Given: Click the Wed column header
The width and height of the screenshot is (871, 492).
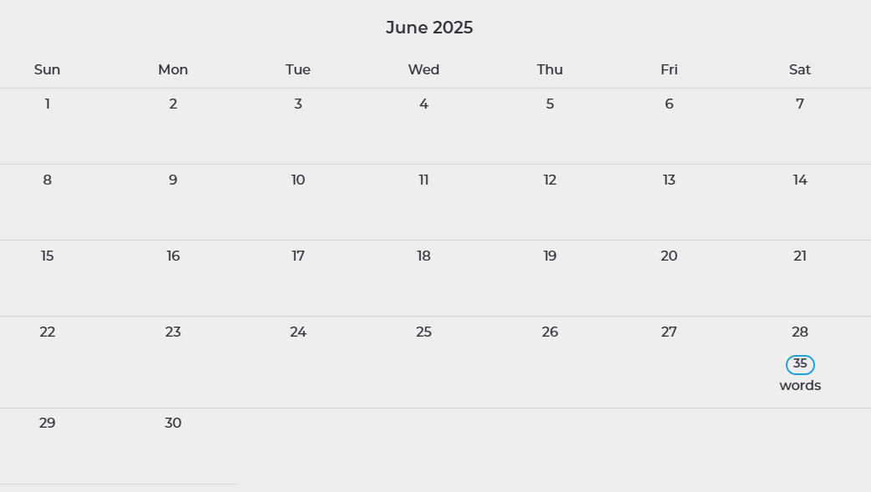Looking at the screenshot, I should tap(423, 70).
